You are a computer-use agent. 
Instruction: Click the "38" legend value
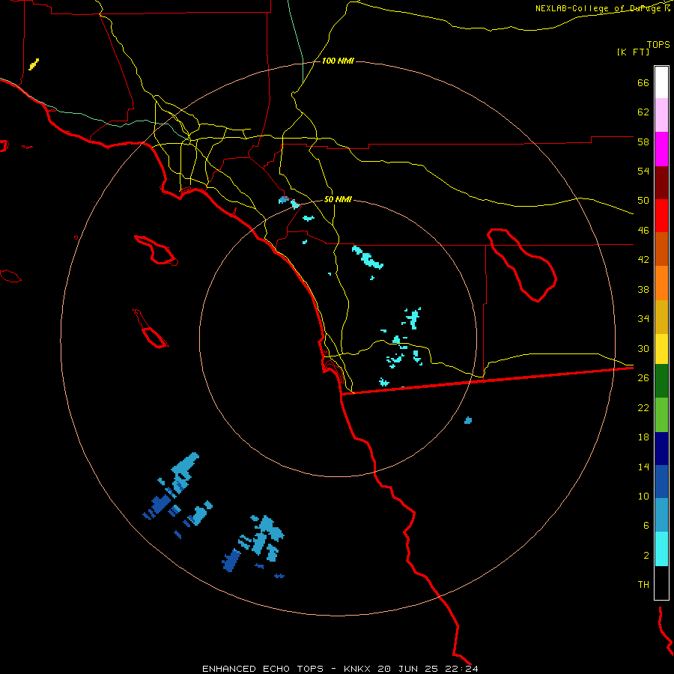pos(643,289)
